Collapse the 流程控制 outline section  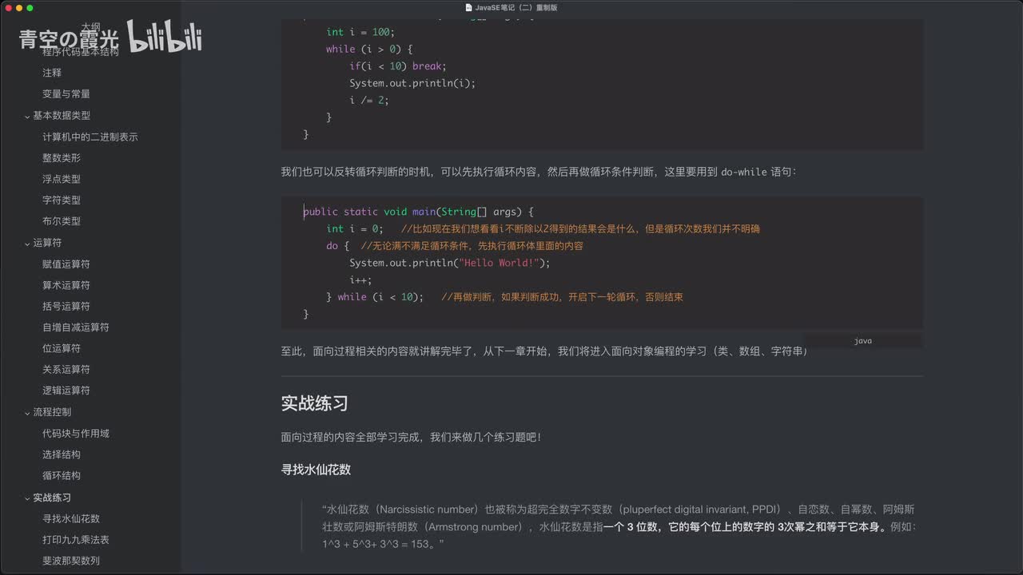27,413
